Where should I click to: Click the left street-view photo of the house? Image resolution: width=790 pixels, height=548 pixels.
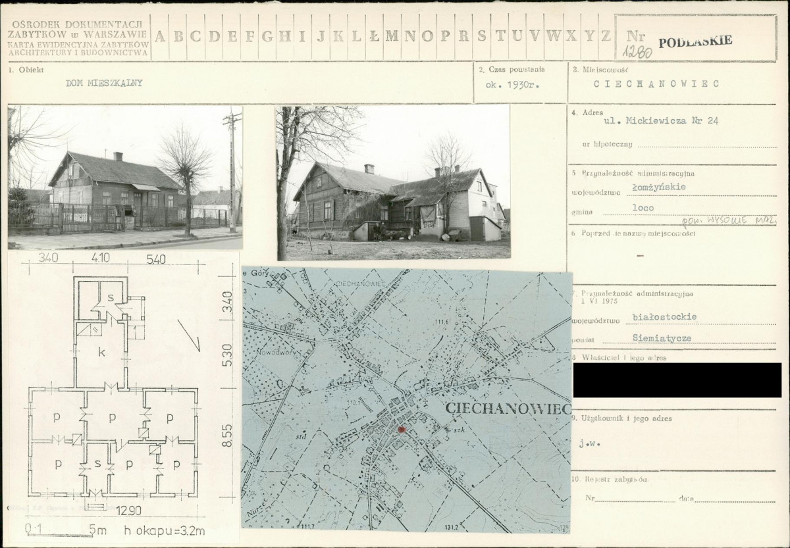pos(125,177)
